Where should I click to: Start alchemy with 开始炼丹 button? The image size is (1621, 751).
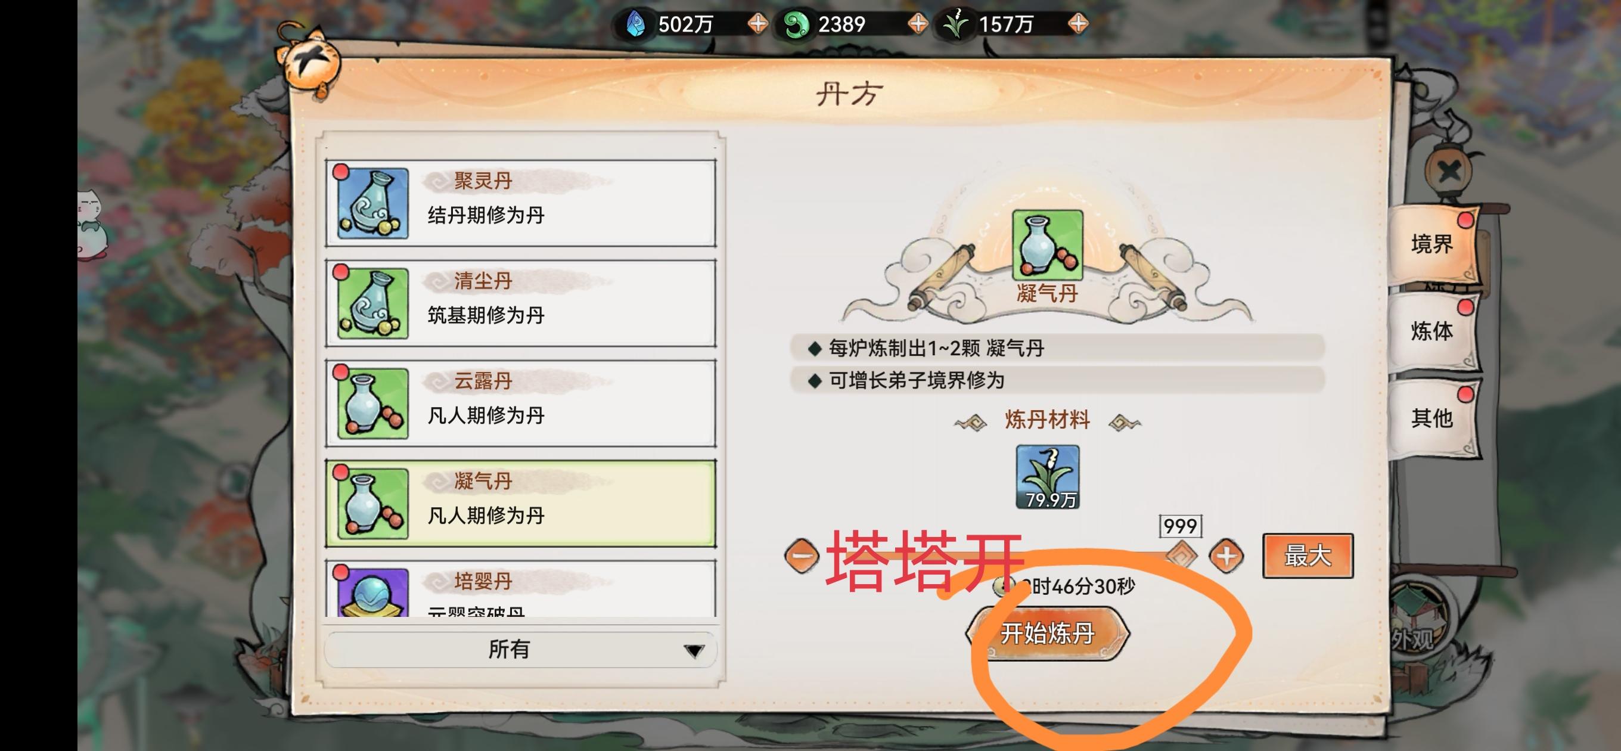coord(1048,632)
